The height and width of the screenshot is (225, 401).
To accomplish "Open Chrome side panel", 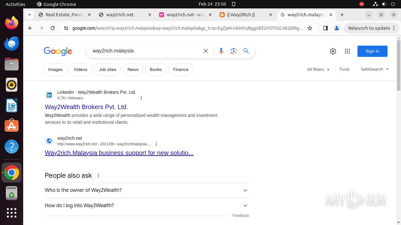I will click(x=325, y=28).
